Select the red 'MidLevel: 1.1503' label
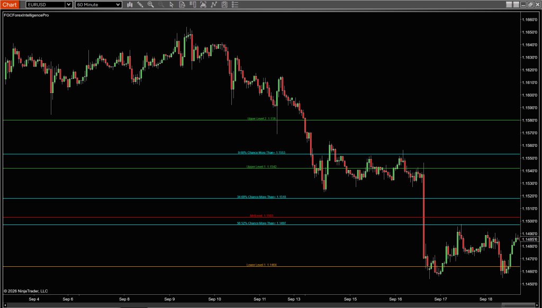This screenshot has height=308, width=542. (x=261, y=216)
